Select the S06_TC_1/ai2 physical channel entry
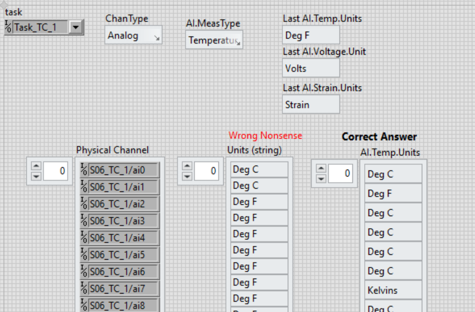Viewport: 475px width, 312px height. tap(123, 204)
